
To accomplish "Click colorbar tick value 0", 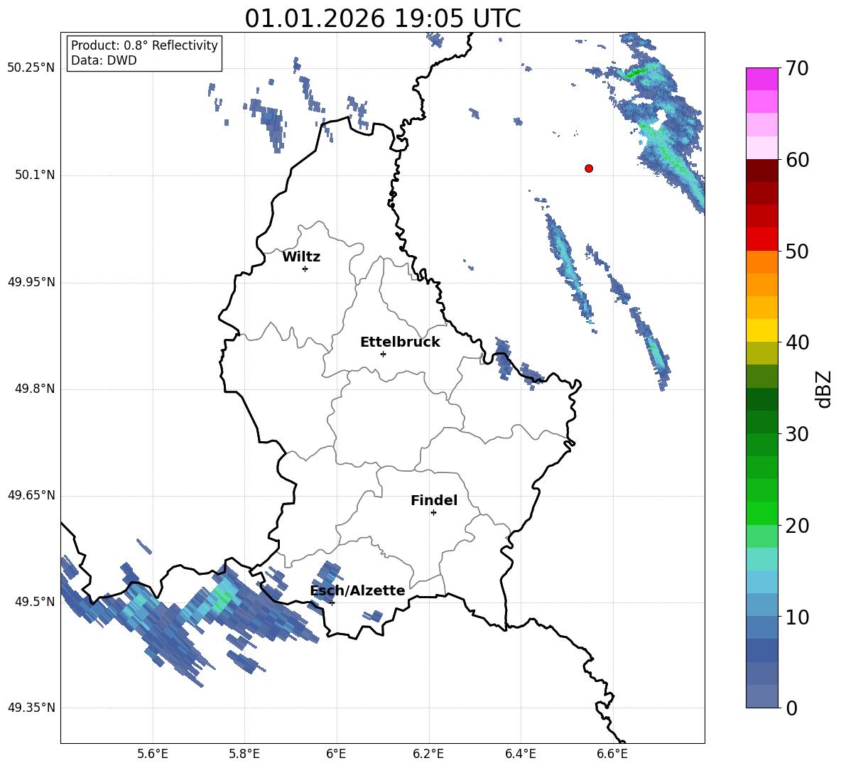I will click(791, 708).
